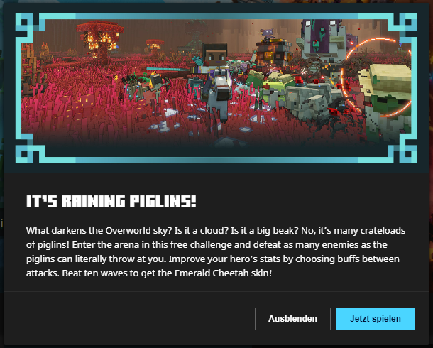Click the Emerald Cheetah skin text
This screenshot has width=433, height=348.
(x=223, y=273)
